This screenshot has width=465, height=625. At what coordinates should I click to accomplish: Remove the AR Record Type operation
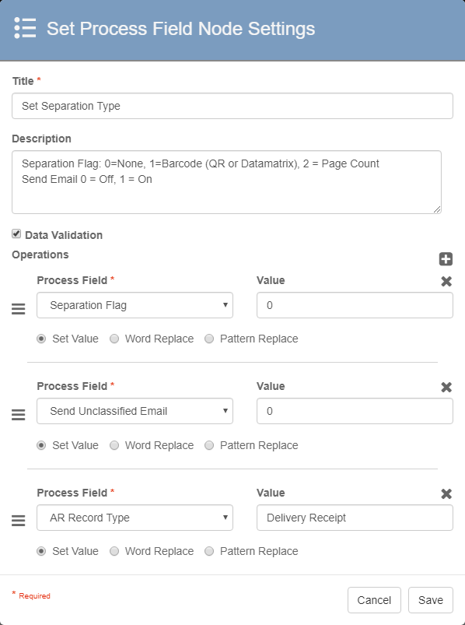point(446,494)
